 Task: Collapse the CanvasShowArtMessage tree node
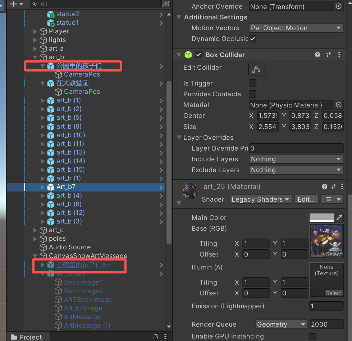tap(35, 256)
